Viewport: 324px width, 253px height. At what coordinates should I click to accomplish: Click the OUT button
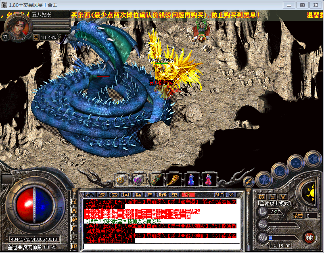[x=219, y=195]
